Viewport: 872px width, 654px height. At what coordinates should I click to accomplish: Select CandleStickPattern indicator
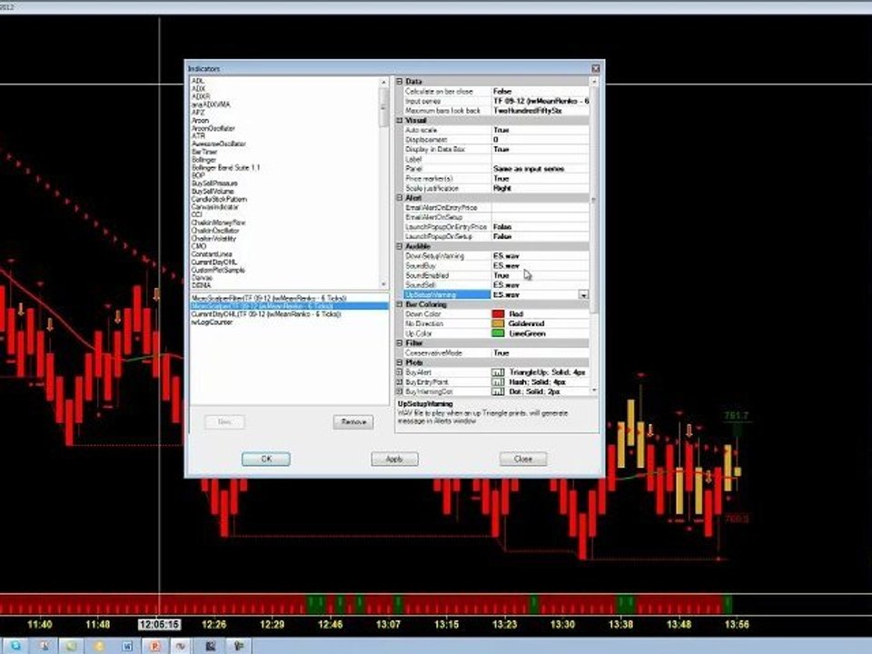219,199
